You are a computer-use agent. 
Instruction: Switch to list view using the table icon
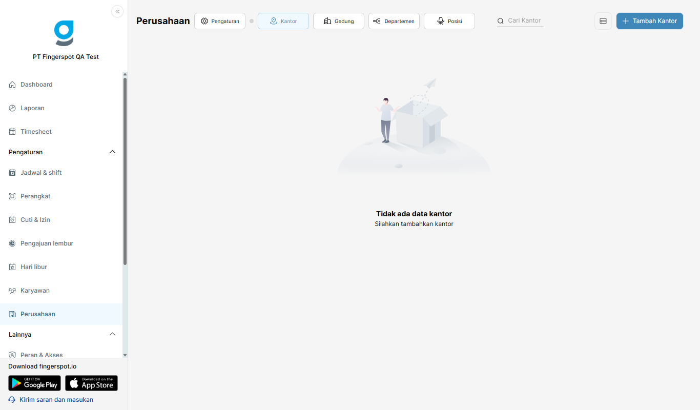[x=603, y=21]
